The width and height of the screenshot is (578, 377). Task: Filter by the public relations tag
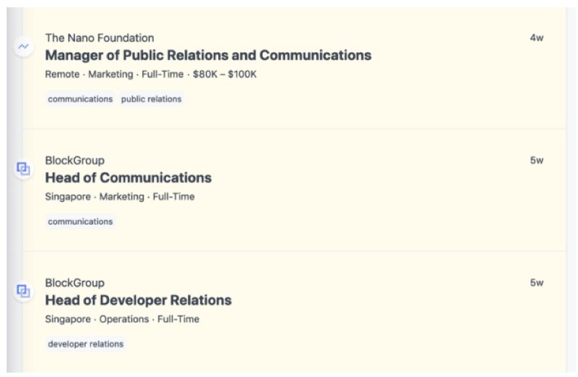pos(151,99)
